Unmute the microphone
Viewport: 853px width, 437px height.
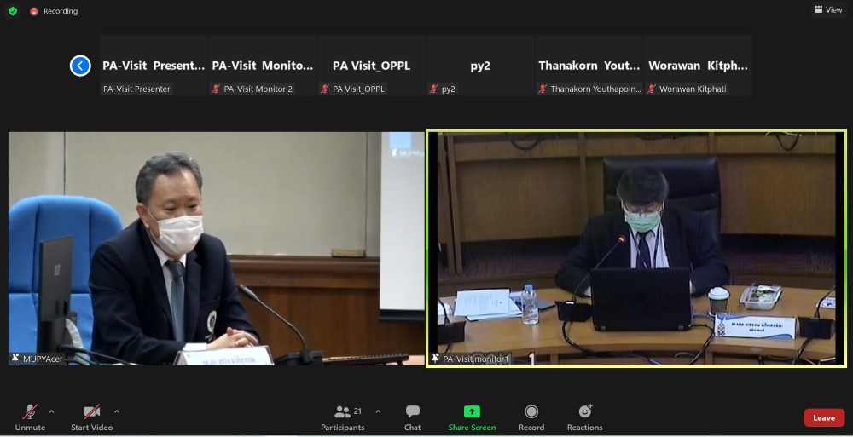tap(30, 417)
